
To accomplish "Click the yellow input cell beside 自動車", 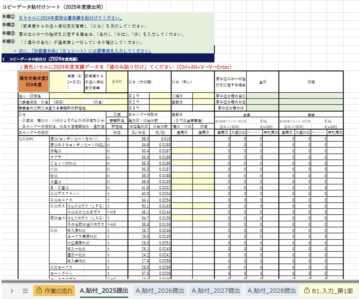I will 203,102.
